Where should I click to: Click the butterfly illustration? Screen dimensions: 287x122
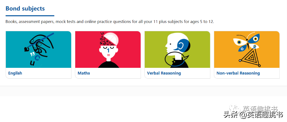coord(246,42)
